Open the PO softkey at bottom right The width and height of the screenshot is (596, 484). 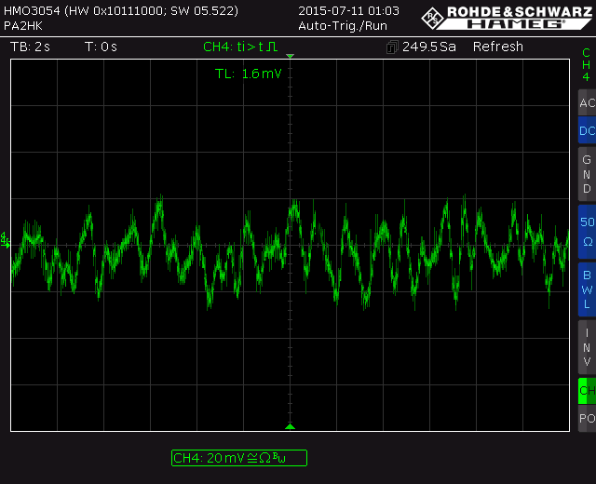(x=587, y=418)
